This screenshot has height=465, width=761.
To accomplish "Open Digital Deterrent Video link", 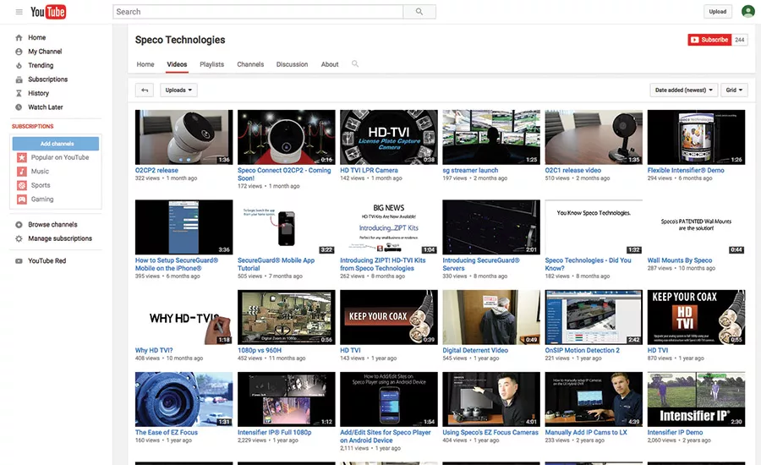I will pos(475,351).
